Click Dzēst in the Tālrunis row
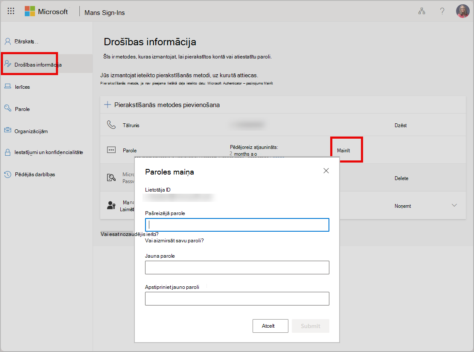Screen dimensions: 474x352 coord(401,125)
